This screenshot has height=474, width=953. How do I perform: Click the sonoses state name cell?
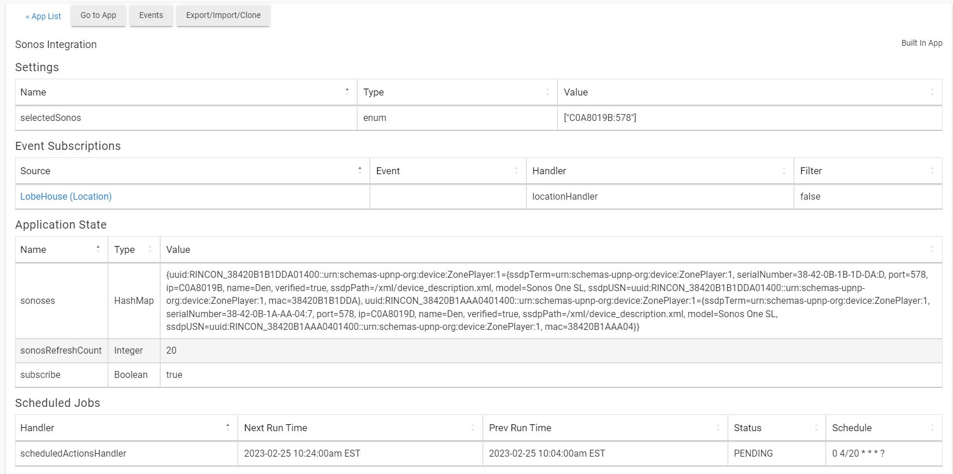click(61, 300)
